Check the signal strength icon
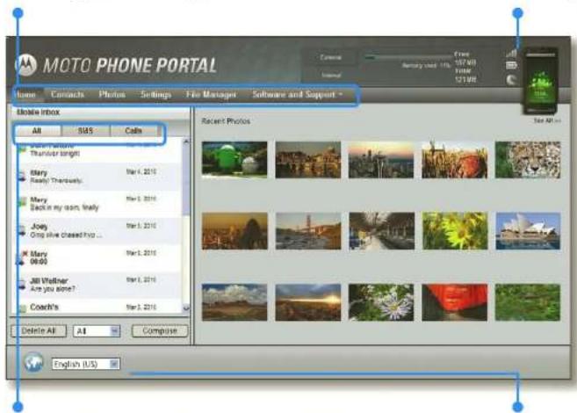The image size is (577, 413). coord(511,53)
